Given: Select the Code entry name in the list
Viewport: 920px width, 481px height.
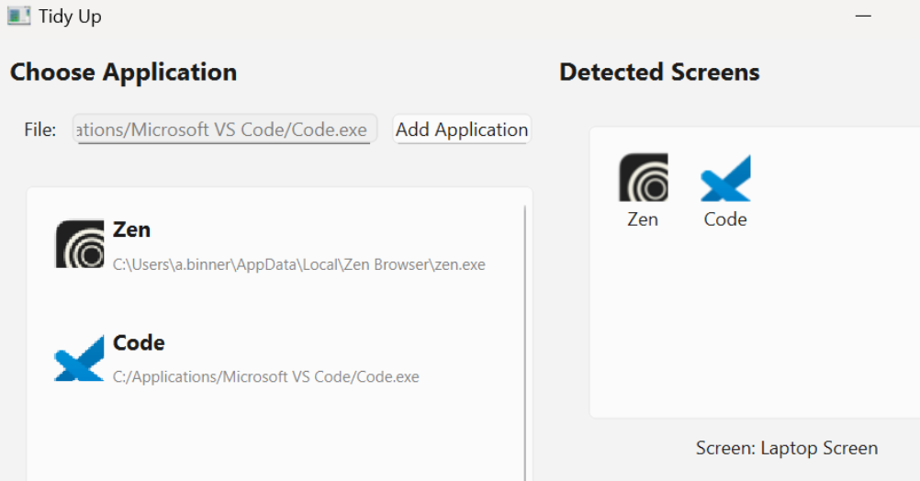Looking at the screenshot, I should tap(139, 343).
